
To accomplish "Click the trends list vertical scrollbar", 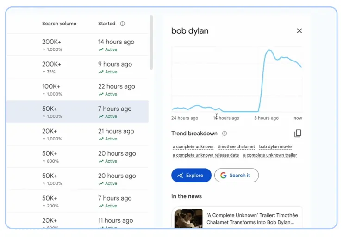I will (x=151, y=43).
